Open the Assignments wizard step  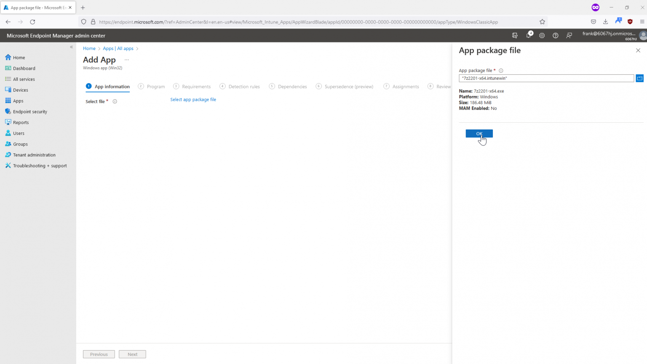(x=405, y=87)
